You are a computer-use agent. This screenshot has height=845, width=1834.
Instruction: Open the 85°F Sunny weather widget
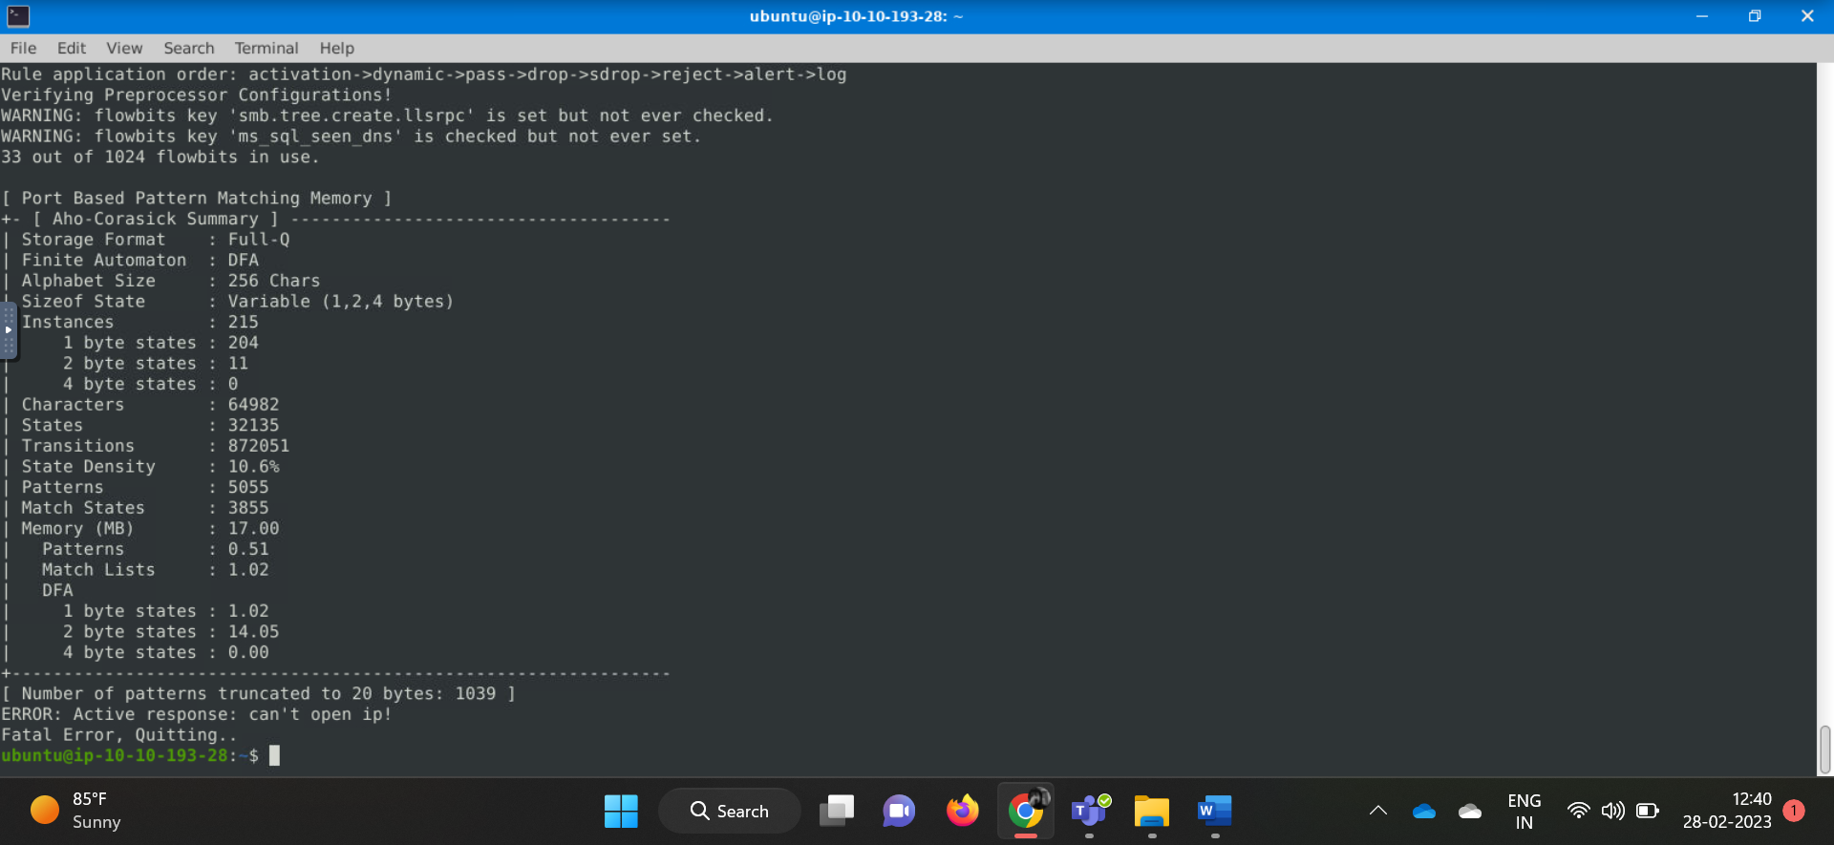[x=76, y=811]
